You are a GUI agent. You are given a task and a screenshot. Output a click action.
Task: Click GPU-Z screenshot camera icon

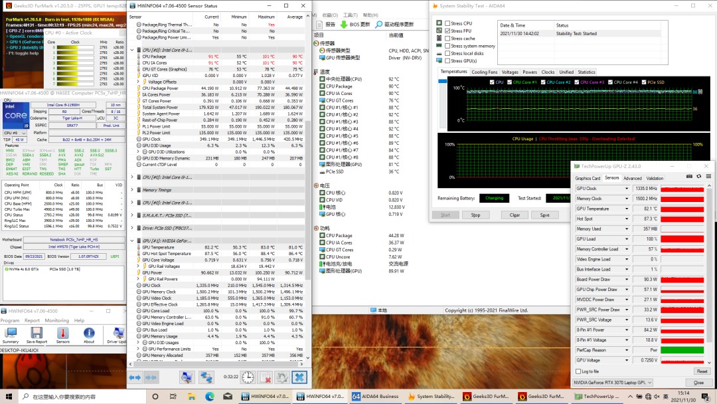(x=689, y=176)
